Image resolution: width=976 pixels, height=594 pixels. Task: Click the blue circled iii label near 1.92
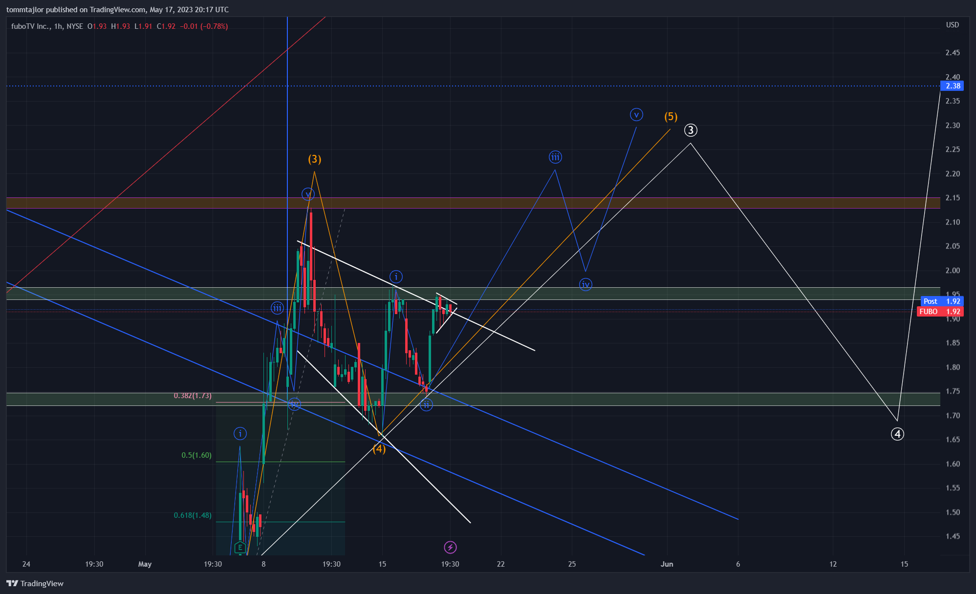click(277, 308)
